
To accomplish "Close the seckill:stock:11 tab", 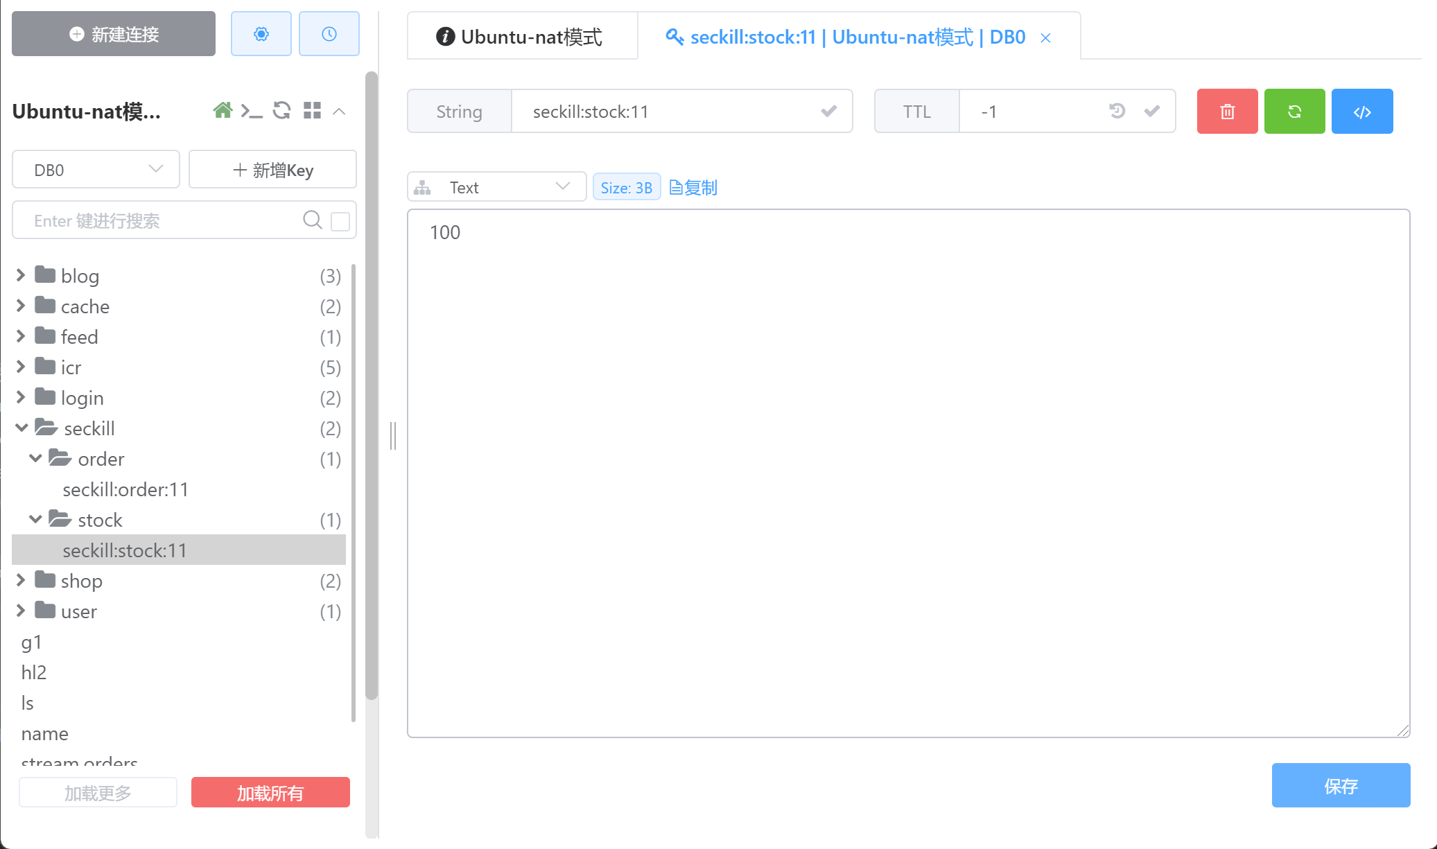I will coord(1045,38).
